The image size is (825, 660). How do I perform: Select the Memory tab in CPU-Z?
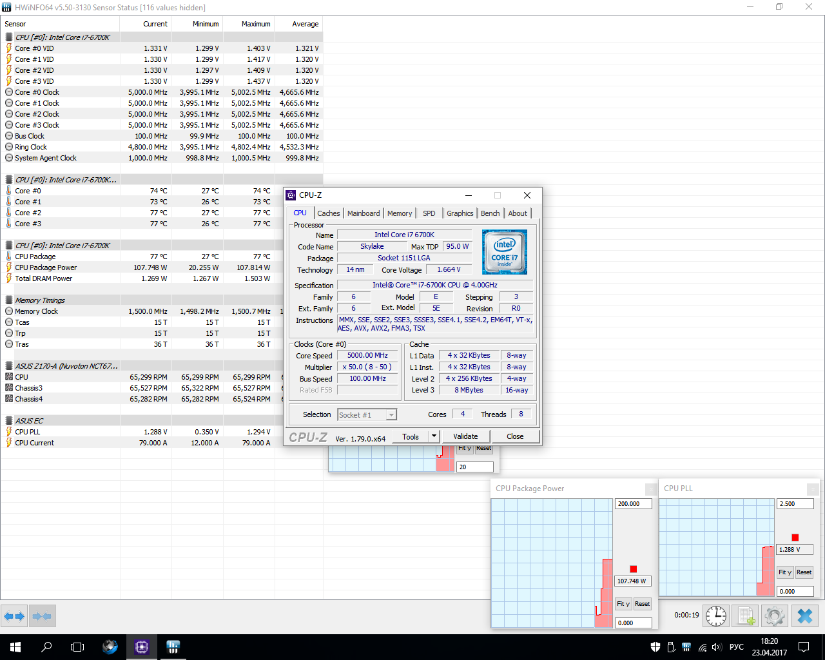[400, 213]
